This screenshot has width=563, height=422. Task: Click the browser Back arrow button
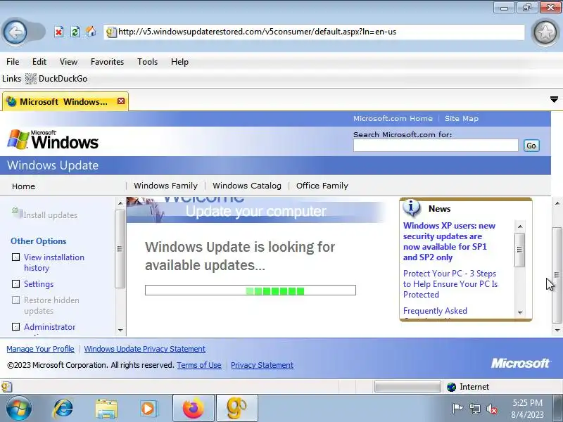coord(15,32)
